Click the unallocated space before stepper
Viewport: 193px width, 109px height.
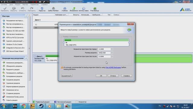pos(112,49)
